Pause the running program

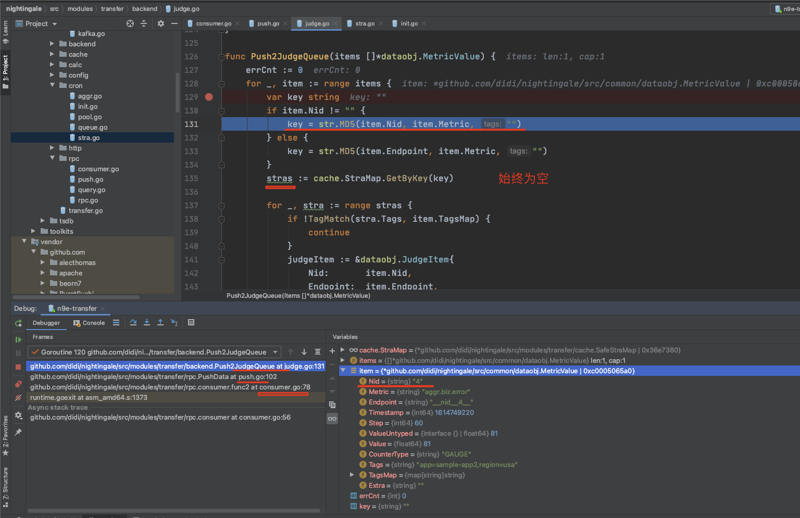click(18, 353)
